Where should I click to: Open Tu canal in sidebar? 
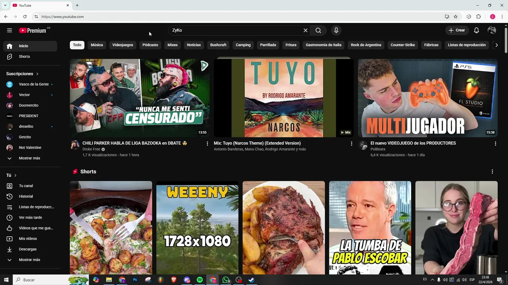30,186
